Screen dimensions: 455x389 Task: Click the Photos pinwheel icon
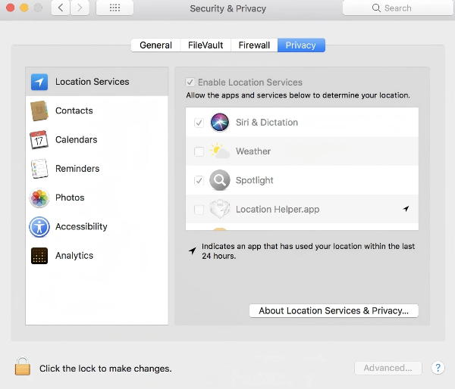pos(39,198)
